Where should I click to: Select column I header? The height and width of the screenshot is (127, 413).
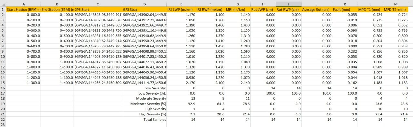pyautogui.click(x=289, y=4)
